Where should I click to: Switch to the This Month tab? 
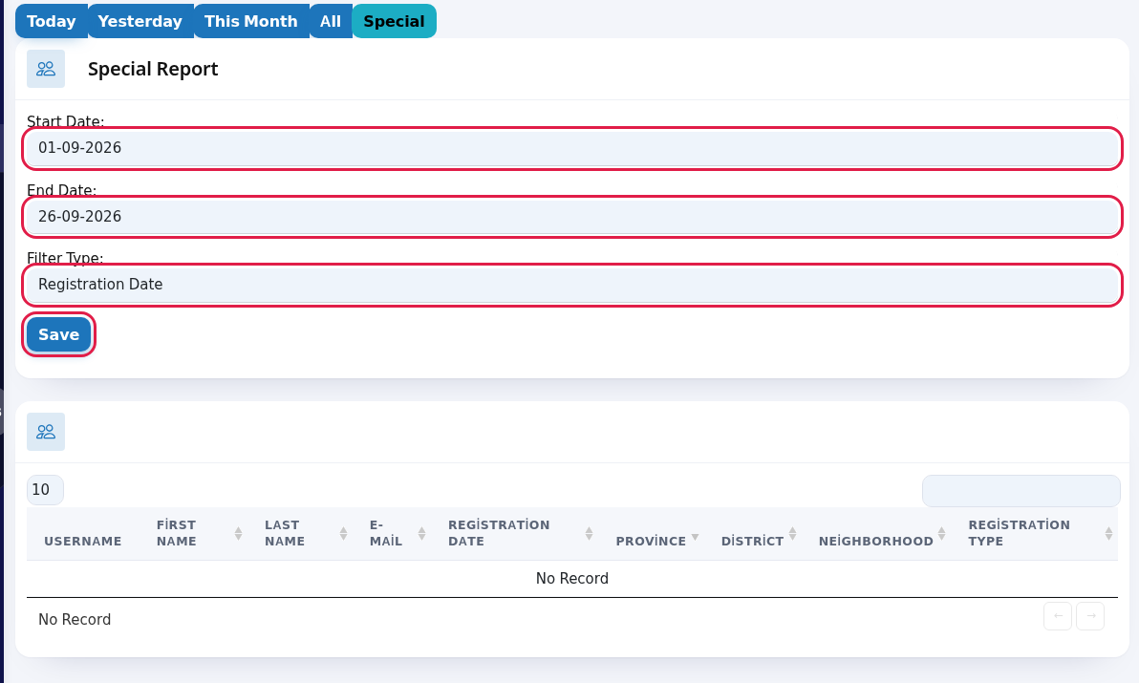point(251,21)
